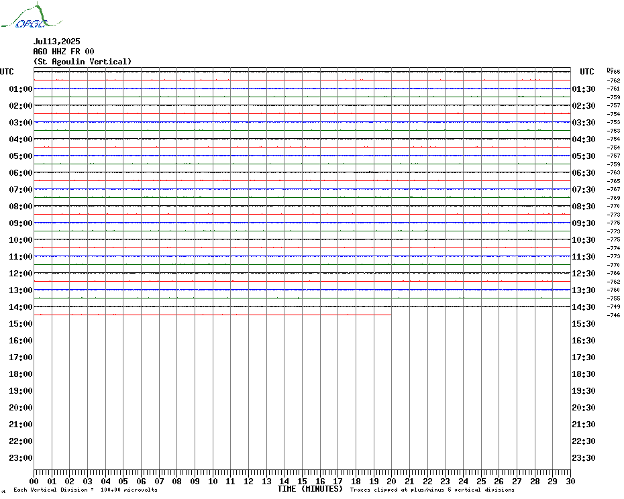Click the 12:30 half-hour label
Viewport: 624px width, 499px height.
(x=584, y=274)
